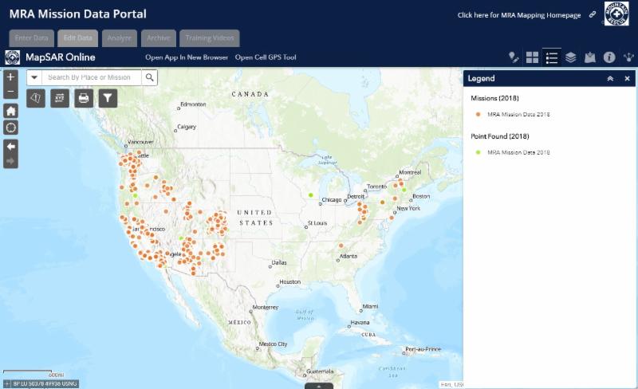Click 'Open App In New Browser' link

(x=187, y=57)
